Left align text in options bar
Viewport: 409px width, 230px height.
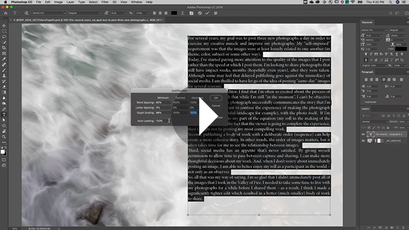pos(154,13)
